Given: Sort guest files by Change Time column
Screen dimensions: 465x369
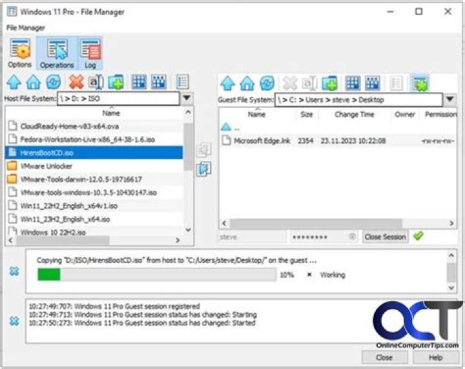Looking at the screenshot, I should coord(354,114).
